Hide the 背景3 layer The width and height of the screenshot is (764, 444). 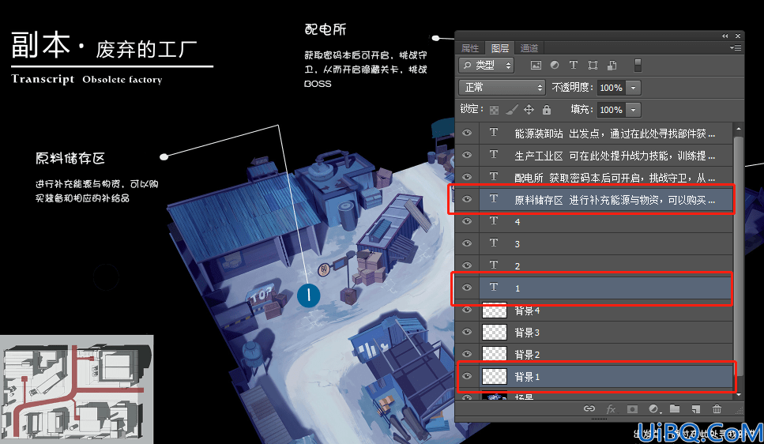[467, 332]
